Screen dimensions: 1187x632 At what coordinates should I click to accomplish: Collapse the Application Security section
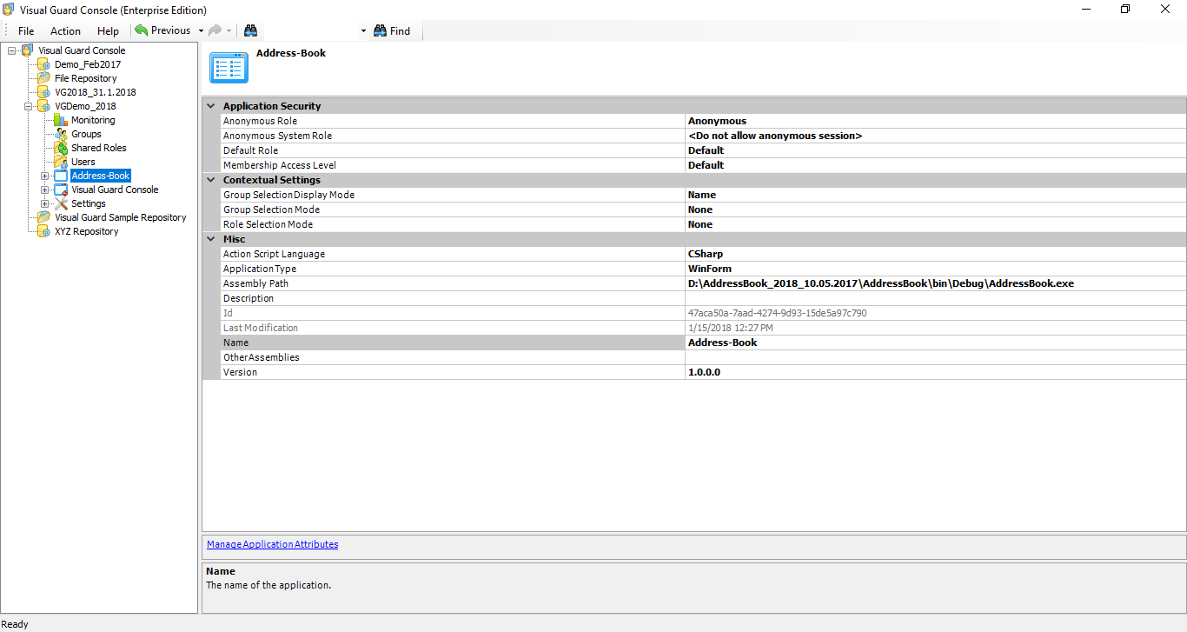pos(210,105)
